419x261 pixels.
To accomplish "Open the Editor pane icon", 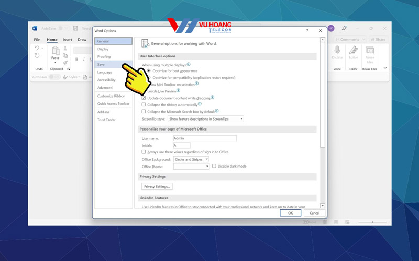I will [354, 51].
